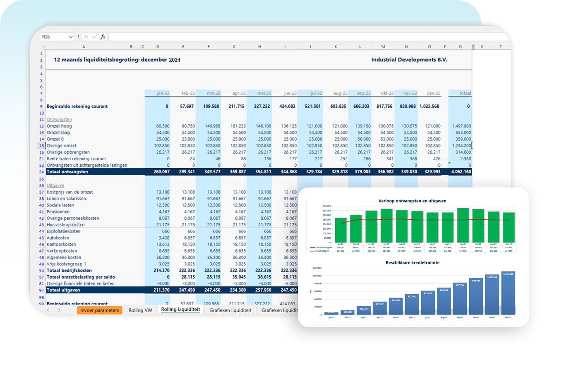
Task: Click 'Totaal omzetbelasting per saldo' label
Action: (x=81, y=277)
